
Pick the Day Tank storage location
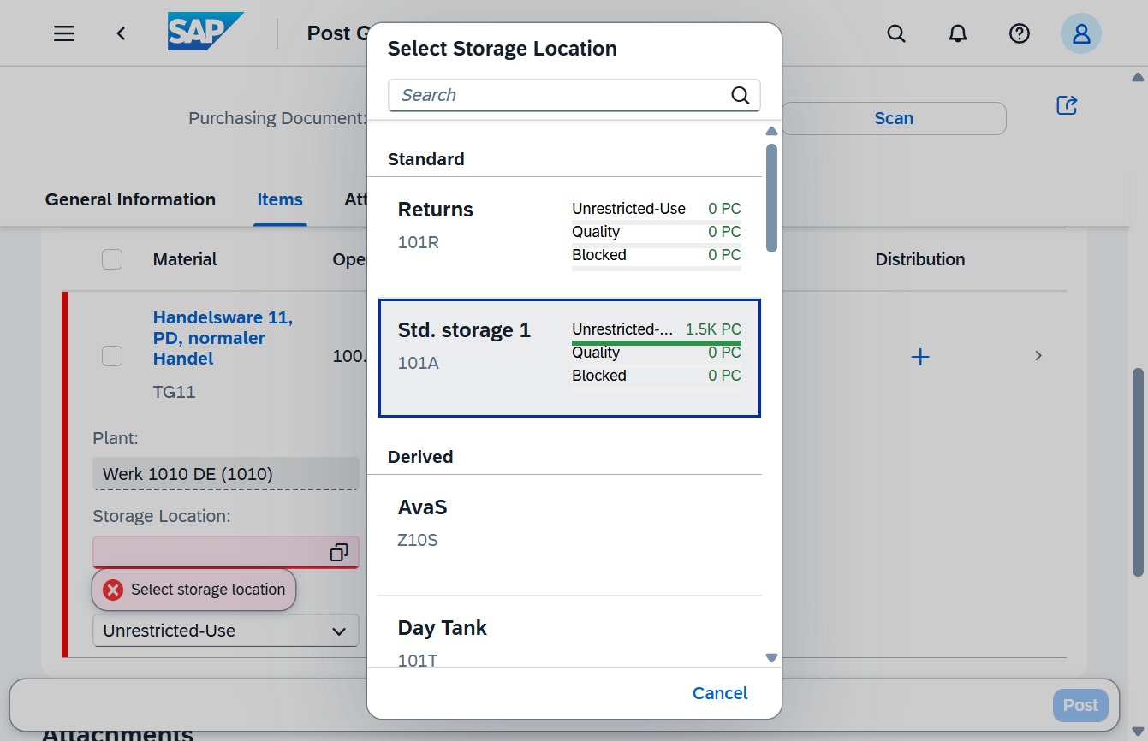pos(569,633)
